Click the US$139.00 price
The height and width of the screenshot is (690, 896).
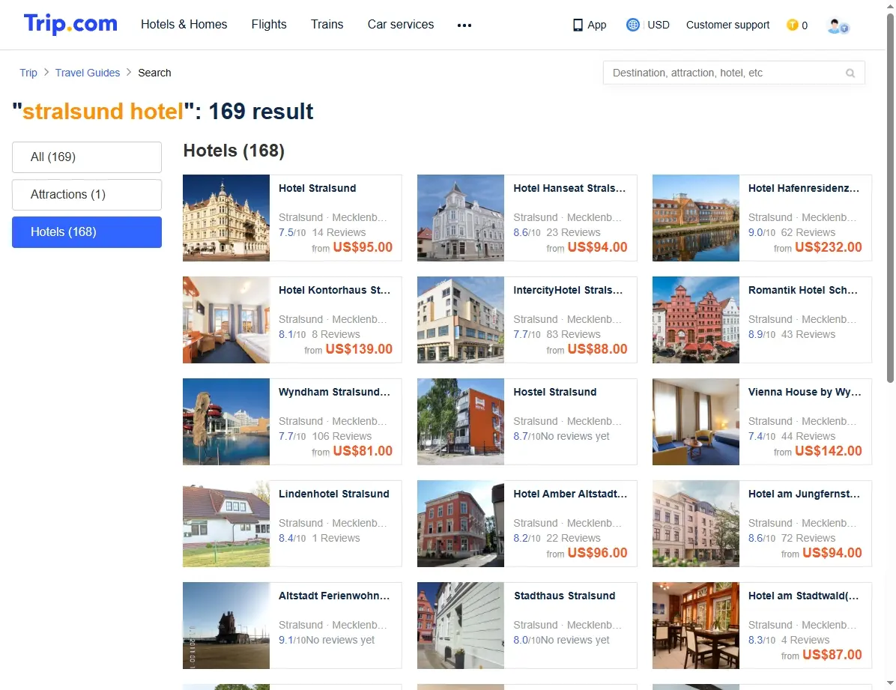[x=359, y=348]
